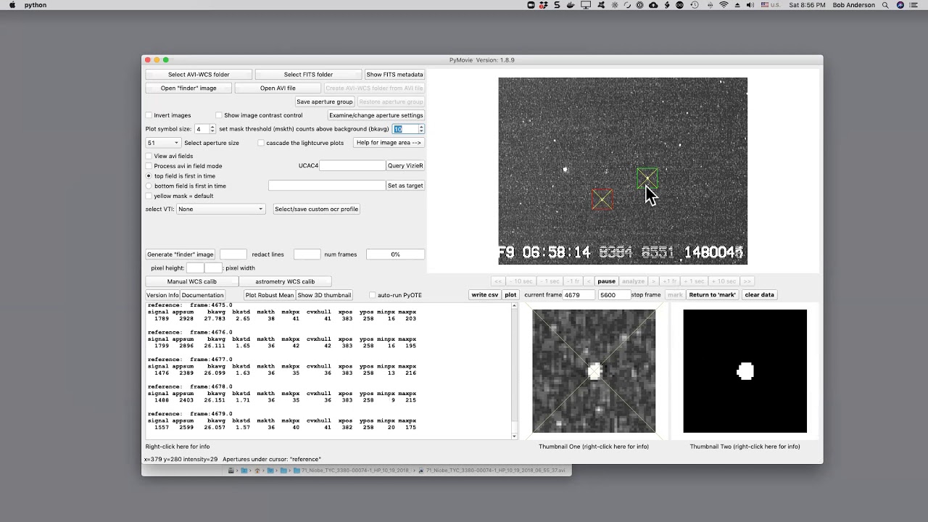This screenshot has height=522, width=928.
Task: Click Select FITS folder button
Action: coord(308,75)
